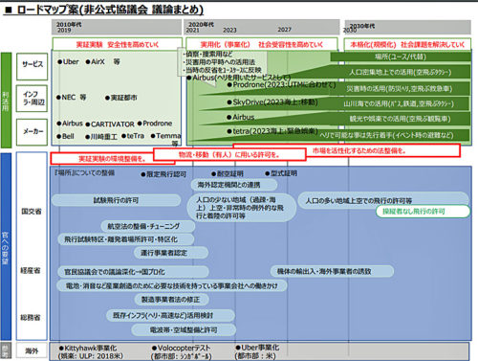Click 'Prodrone' in the 2010s maker row
The height and width of the screenshot is (361, 478).
tap(155, 124)
